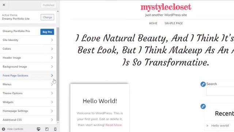Screen dimensions: 234x132
Task: Click into the Search input field
Action: pyautogui.click(x=220, y=91)
